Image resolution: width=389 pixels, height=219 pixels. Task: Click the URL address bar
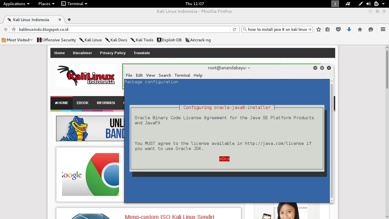(124, 29)
